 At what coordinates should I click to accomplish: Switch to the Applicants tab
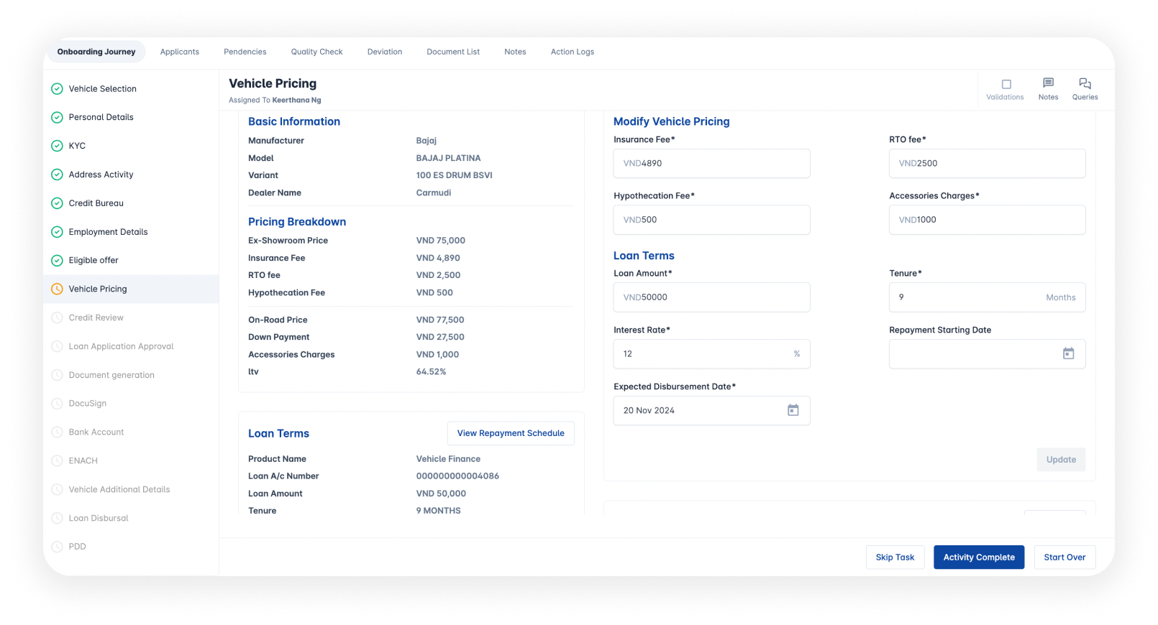point(180,52)
